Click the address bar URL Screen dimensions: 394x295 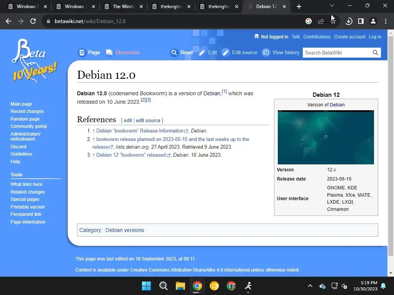click(90, 22)
